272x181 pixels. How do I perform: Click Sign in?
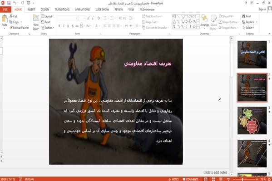coord(262,10)
